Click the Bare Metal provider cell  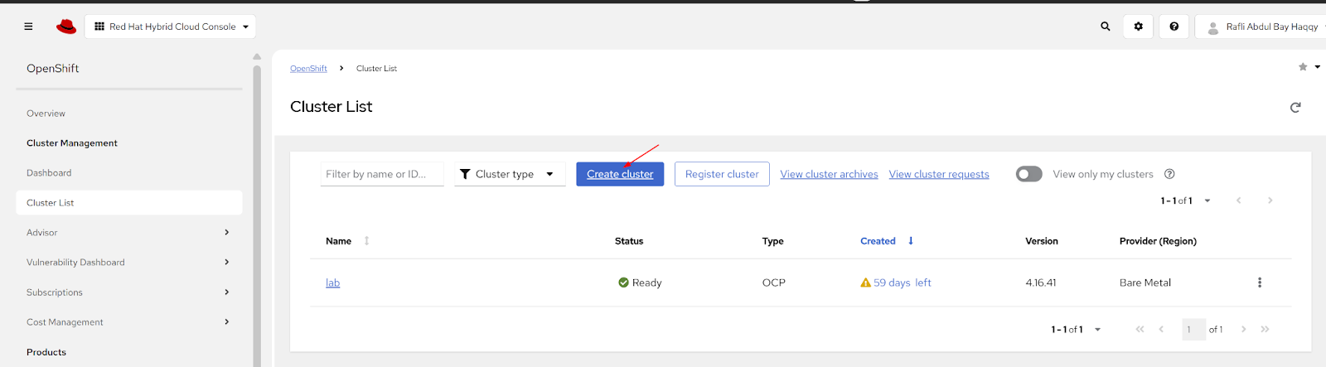point(1145,282)
